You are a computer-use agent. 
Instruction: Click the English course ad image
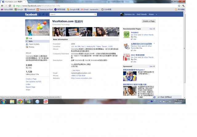130,91
